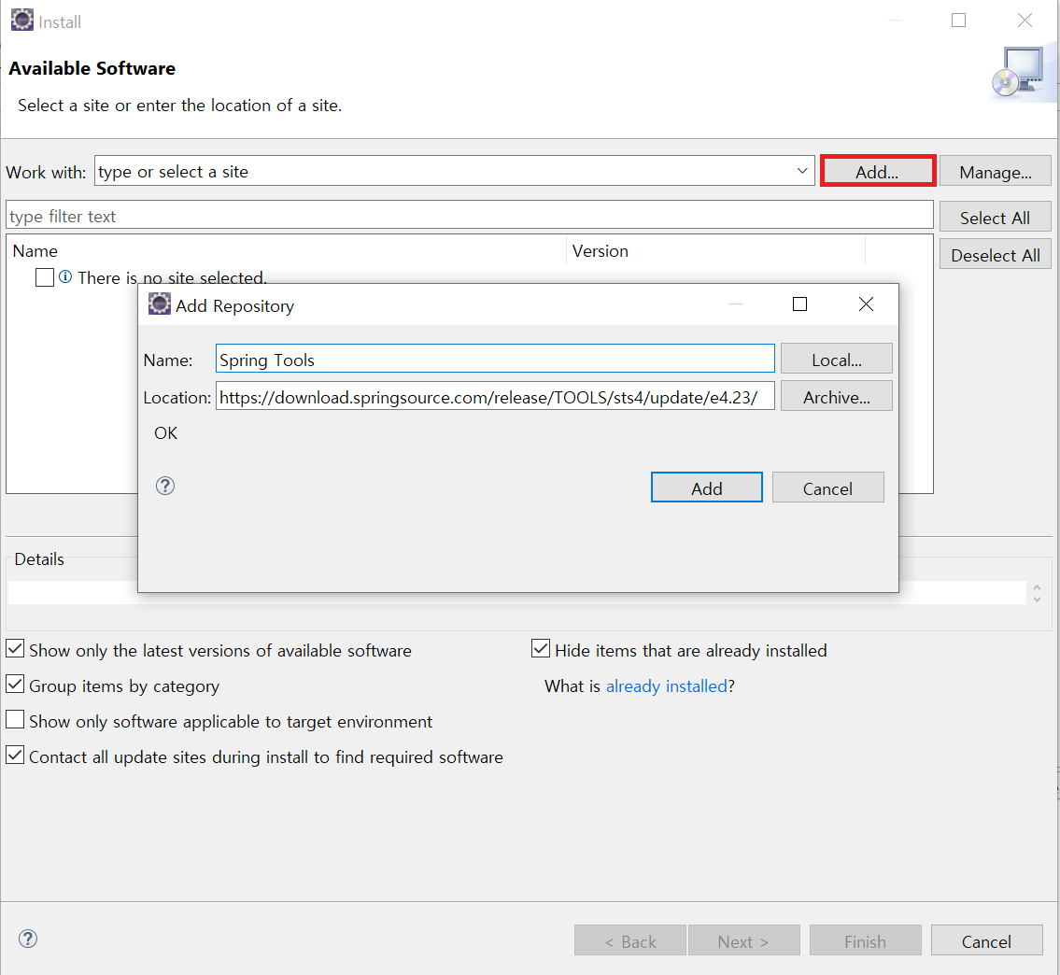This screenshot has height=975, width=1060.
Task: Toggle Contact all update sites during install
Action: tap(16, 756)
